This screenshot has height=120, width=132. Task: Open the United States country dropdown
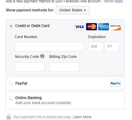pyautogui.click(x=73, y=10)
